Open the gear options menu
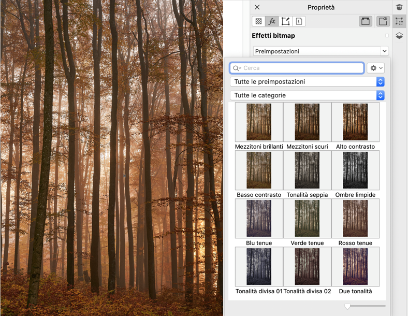 pos(375,68)
